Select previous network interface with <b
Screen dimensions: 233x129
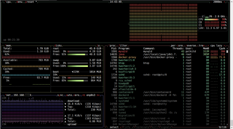click(84, 95)
